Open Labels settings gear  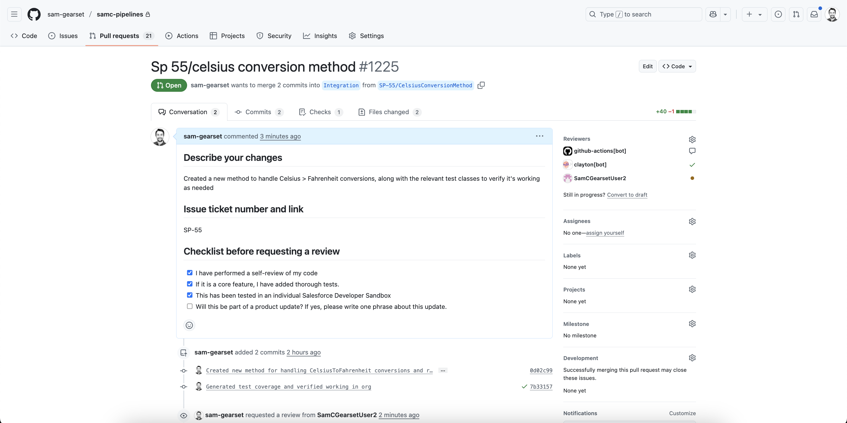(x=692, y=255)
